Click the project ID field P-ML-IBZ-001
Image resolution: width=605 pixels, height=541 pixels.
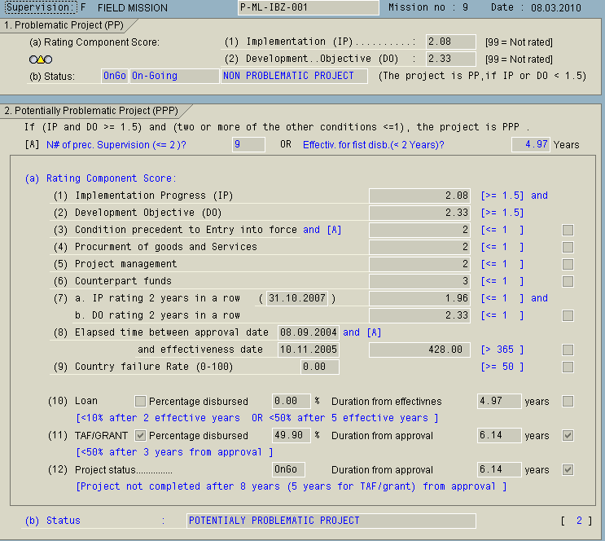click(x=308, y=7)
